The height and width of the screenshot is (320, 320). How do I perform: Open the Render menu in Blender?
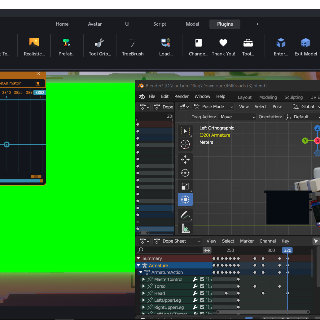(x=182, y=96)
